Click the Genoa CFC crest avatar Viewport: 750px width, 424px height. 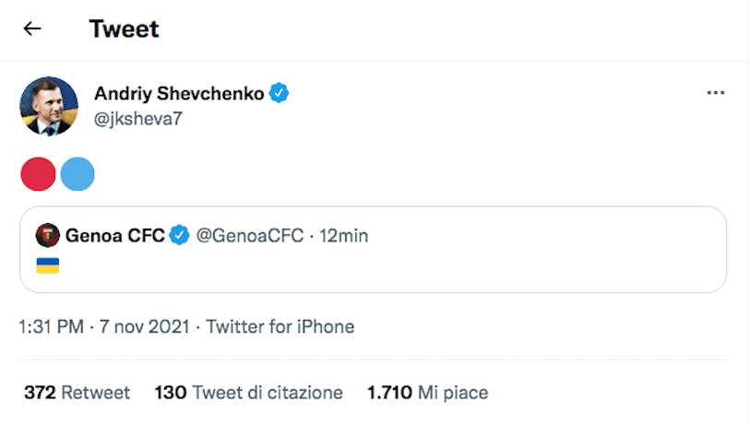(47, 235)
